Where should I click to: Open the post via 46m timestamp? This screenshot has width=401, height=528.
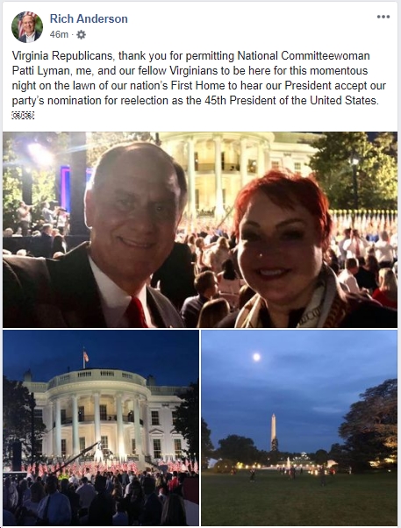(x=59, y=34)
